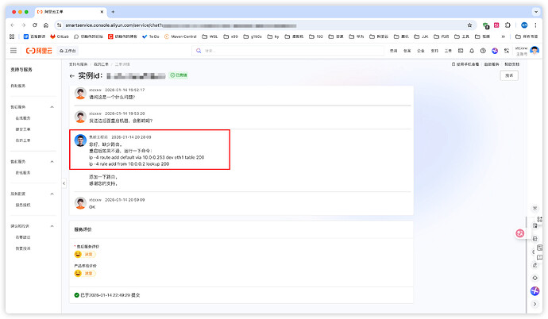
Task: Click the GitLab bookmark
Action: pos(60,37)
